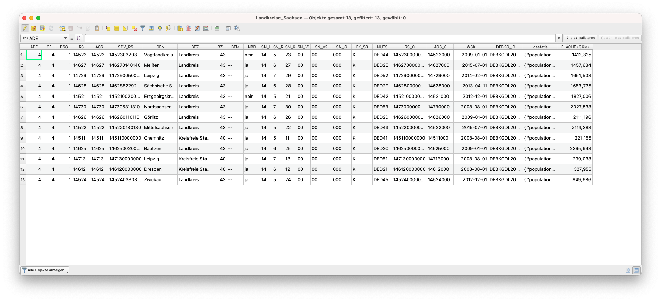Screen dimensions: 661x301
Task: Click the WSK date 2014-02-01
Action: tap(471, 76)
